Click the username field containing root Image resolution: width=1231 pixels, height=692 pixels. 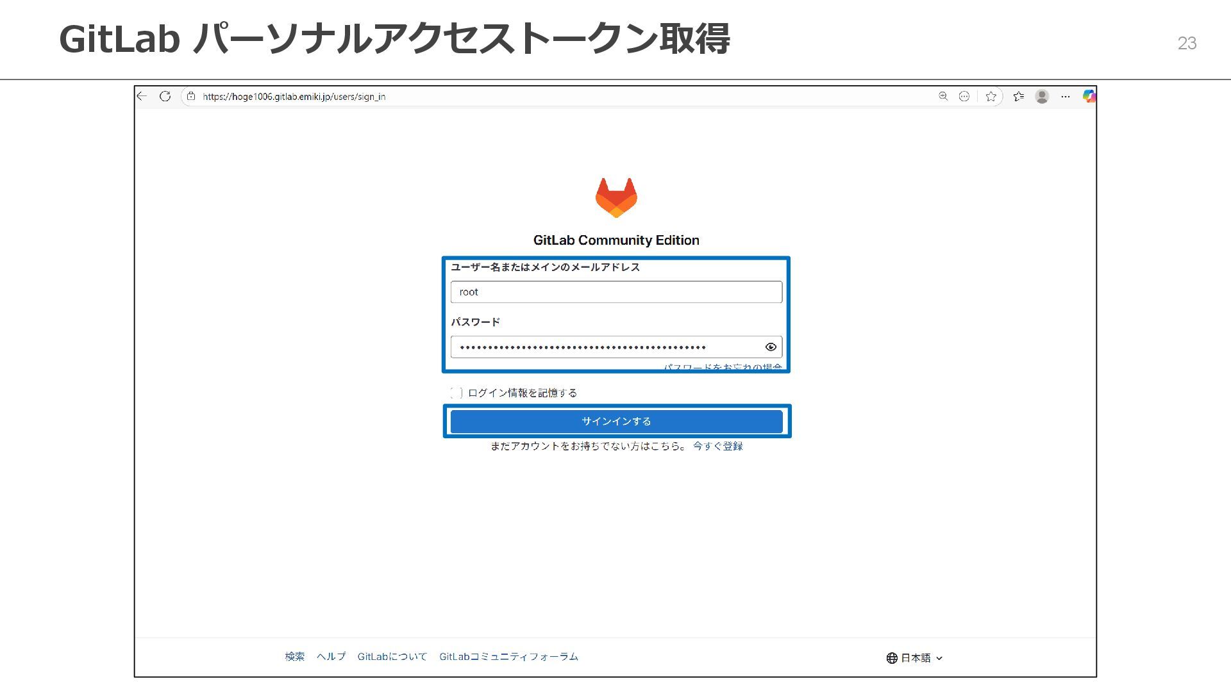pyautogui.click(x=616, y=292)
